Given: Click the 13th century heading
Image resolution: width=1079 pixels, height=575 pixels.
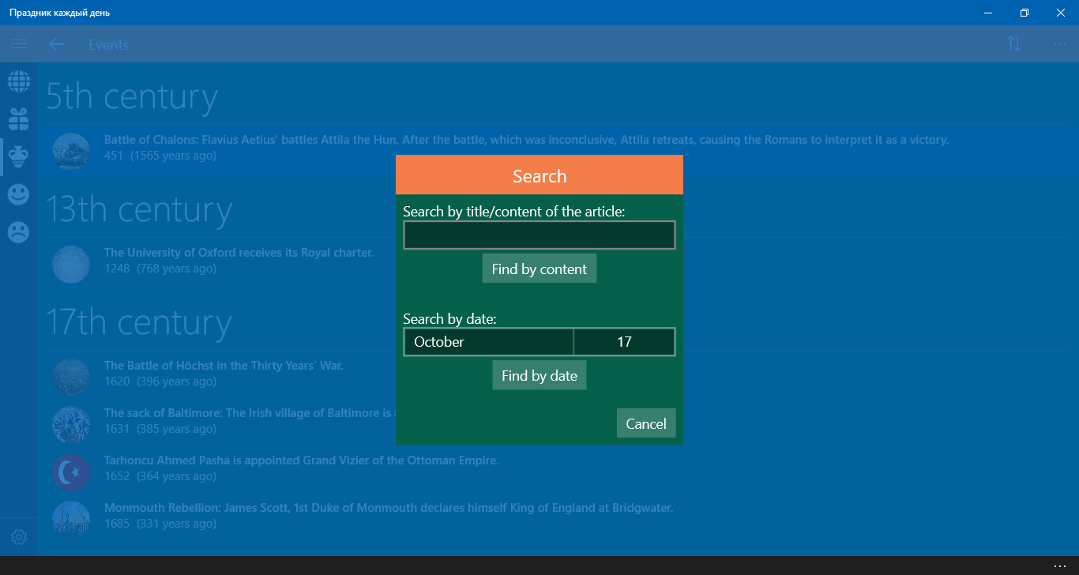Looking at the screenshot, I should click(x=139, y=209).
